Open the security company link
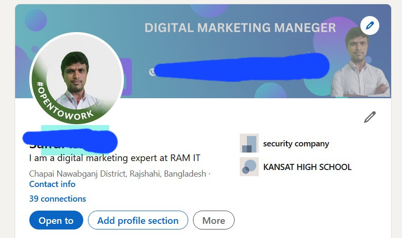Screen dimensions: 402x238 (296, 144)
